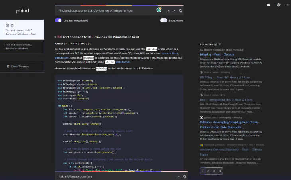Click code line "let peripherals = central.peripherals();"
Image resolution: width=291 pixels, height=180 pixels.
[x=89, y=152]
